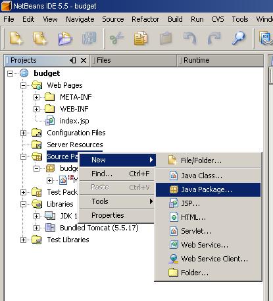Expand the Configuration Files node
Viewport: 273px width, 301px height.
tap(23, 133)
